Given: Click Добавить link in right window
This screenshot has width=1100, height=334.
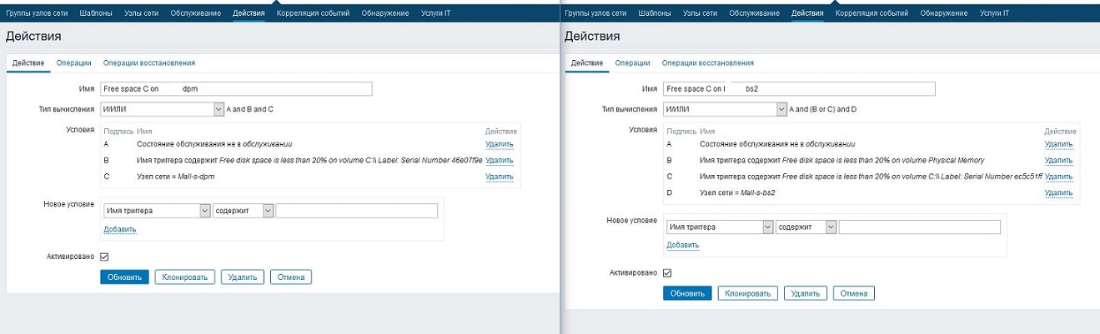Looking at the screenshot, I should click(683, 245).
